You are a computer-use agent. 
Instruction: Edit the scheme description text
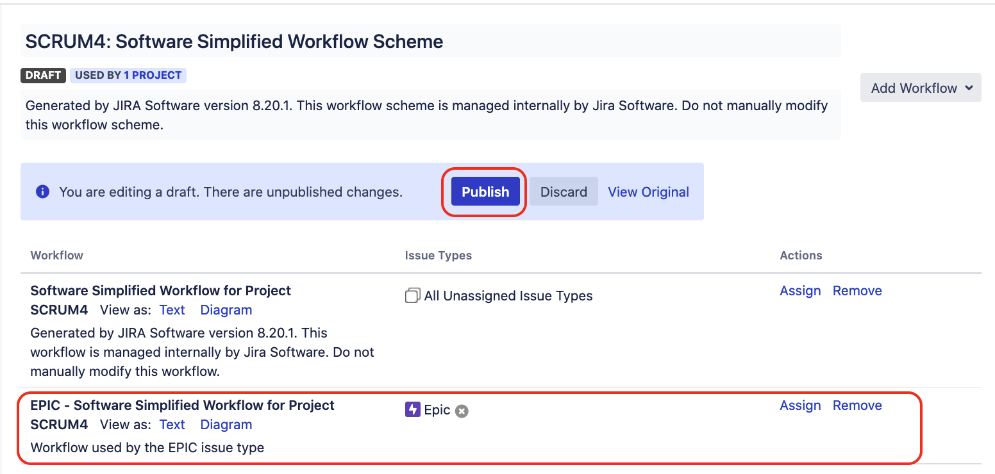[430, 115]
